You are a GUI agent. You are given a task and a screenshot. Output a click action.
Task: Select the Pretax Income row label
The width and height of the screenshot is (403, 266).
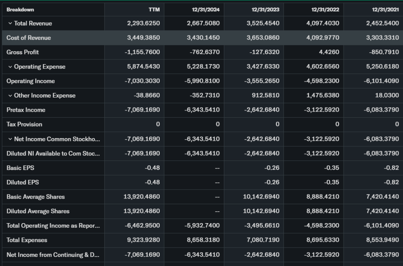pos(26,110)
